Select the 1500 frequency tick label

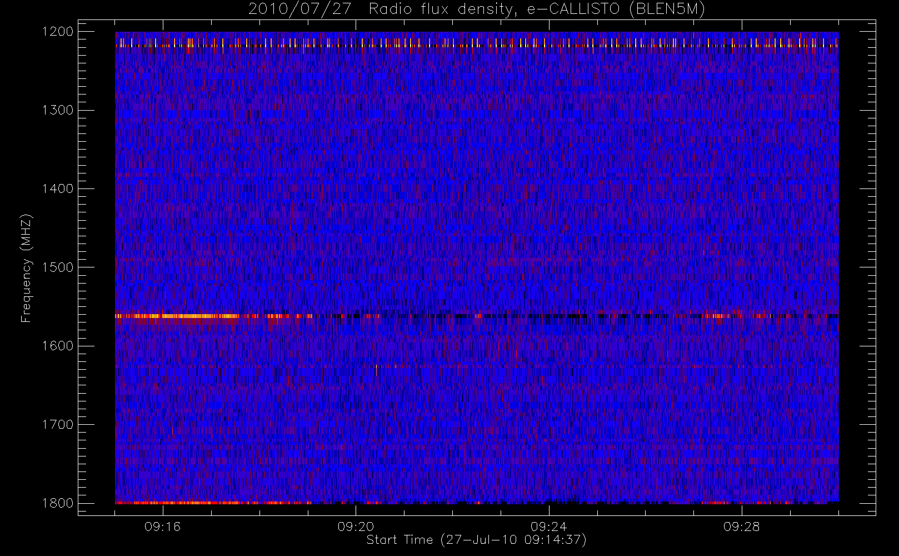[58, 267]
